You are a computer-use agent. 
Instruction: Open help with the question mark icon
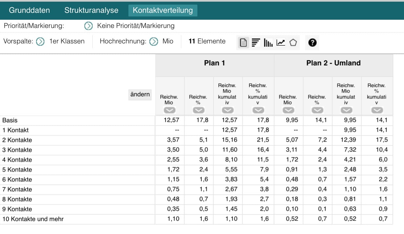tap(312, 42)
